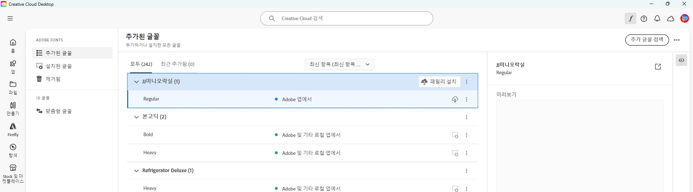Viewport: 693px width, 192px height.
Task: Select 맞춤형 글꼴 under 내 글꼴
Action: 72,111
